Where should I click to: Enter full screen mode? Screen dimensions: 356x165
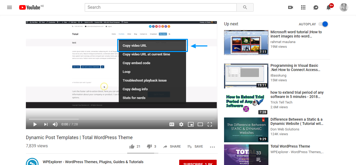pyautogui.click(x=210, y=124)
